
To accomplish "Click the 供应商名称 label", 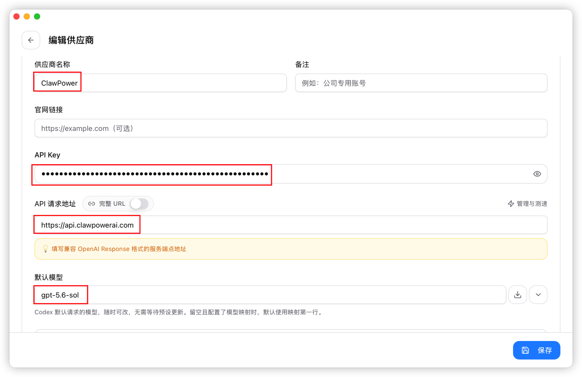I will (x=52, y=65).
